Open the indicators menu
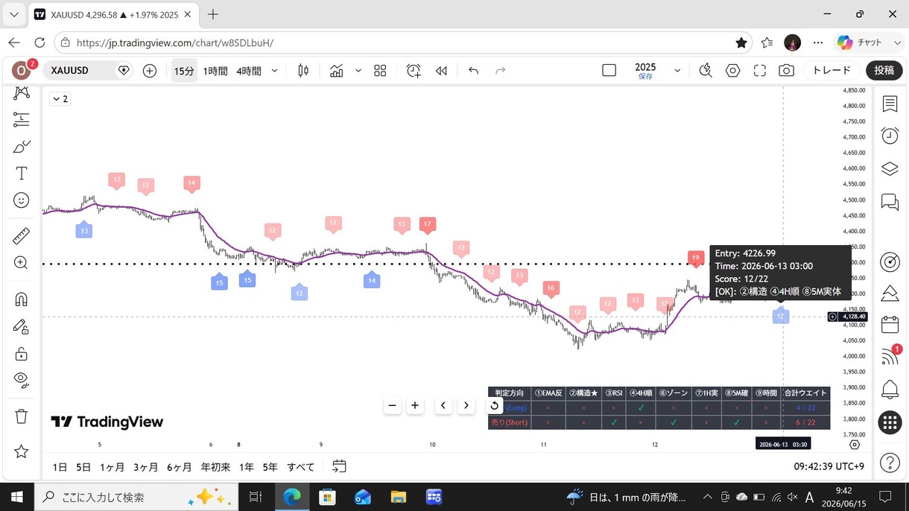Viewport: 909px width, 511px height. [x=337, y=71]
